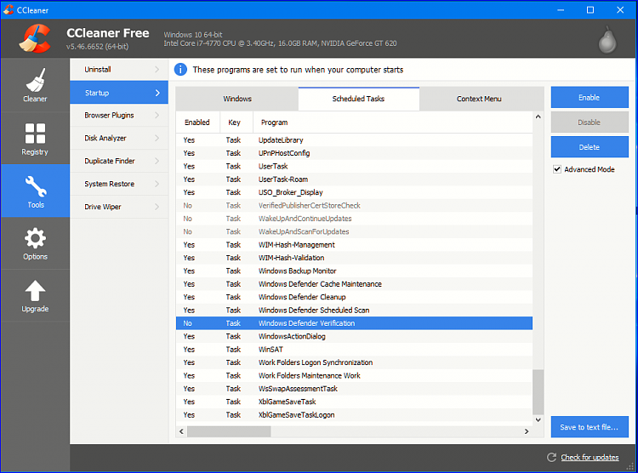Open the Cleaner section broom icon
638x473 pixels.
35,80
